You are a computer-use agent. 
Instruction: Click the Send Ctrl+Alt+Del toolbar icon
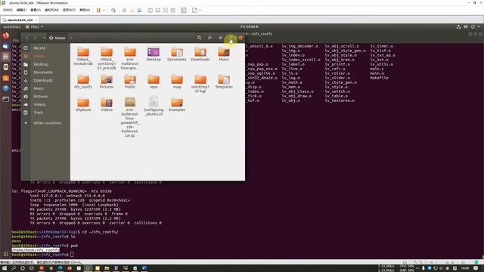click(x=113, y=10)
